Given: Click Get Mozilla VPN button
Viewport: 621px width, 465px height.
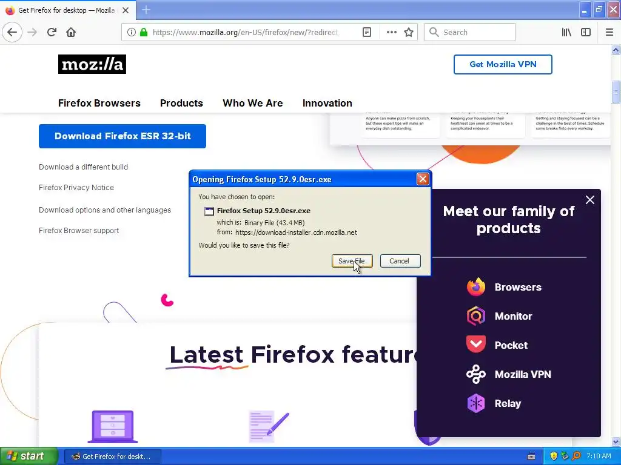Looking at the screenshot, I should pyautogui.click(x=503, y=64).
